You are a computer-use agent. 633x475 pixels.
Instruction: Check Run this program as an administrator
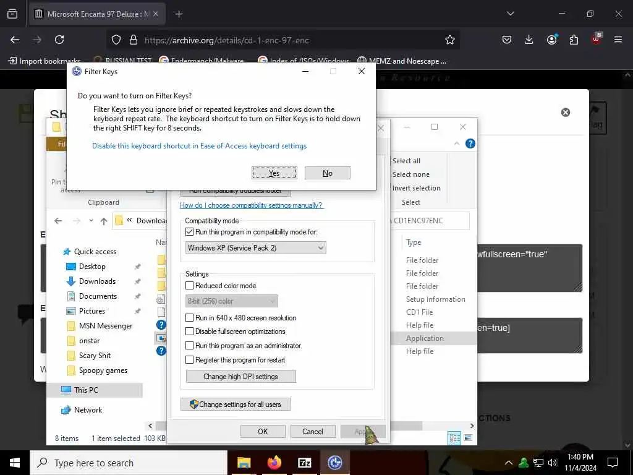click(x=189, y=346)
